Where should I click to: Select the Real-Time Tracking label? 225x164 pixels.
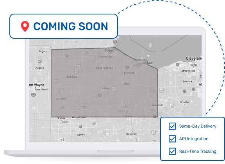[x=198, y=152]
